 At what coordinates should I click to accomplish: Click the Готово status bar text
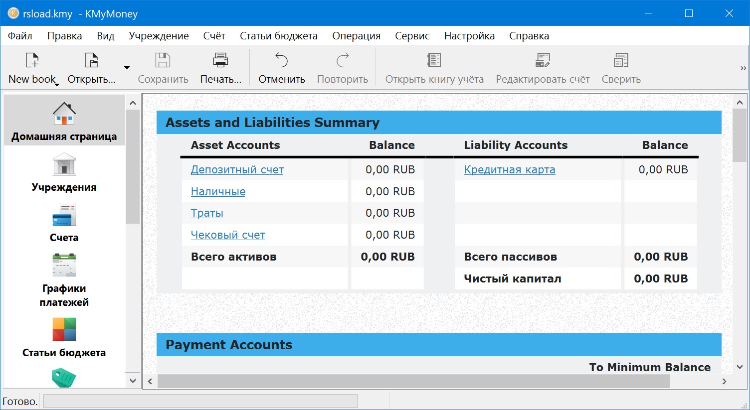(x=20, y=402)
